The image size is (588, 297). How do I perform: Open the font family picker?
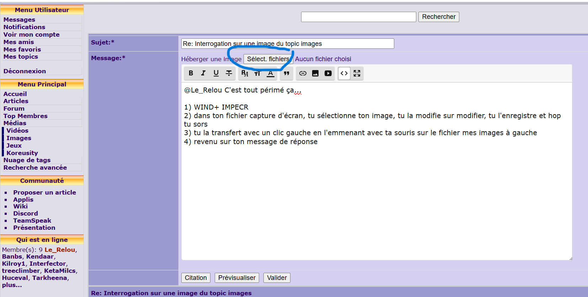(245, 73)
